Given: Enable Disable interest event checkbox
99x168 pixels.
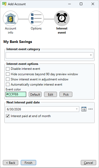Looking at the screenshot, I should tap(8, 69).
